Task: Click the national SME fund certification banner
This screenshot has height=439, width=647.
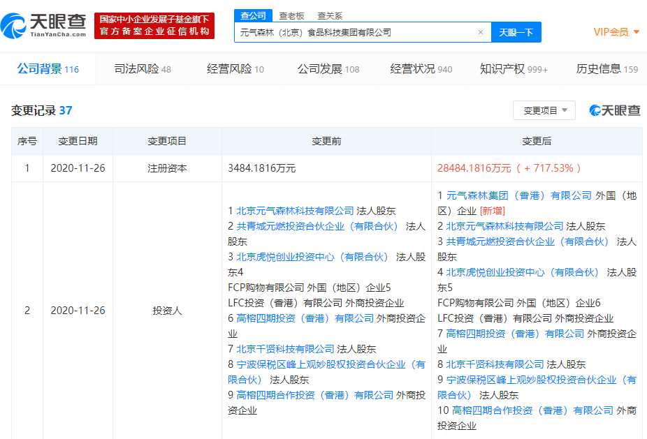Action: tap(154, 26)
